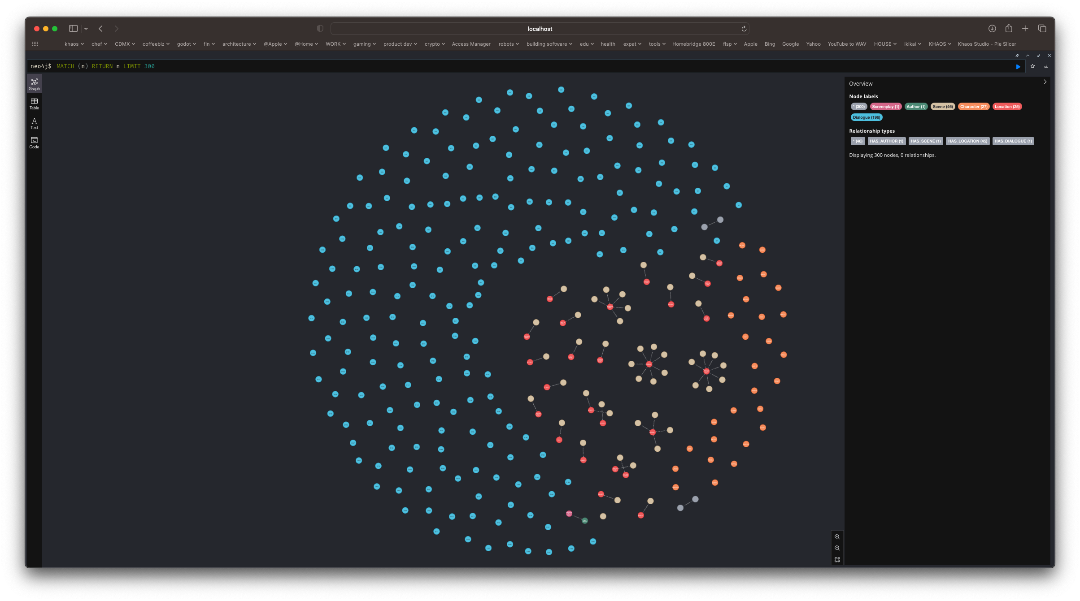Zoom in on the graph

(x=837, y=537)
